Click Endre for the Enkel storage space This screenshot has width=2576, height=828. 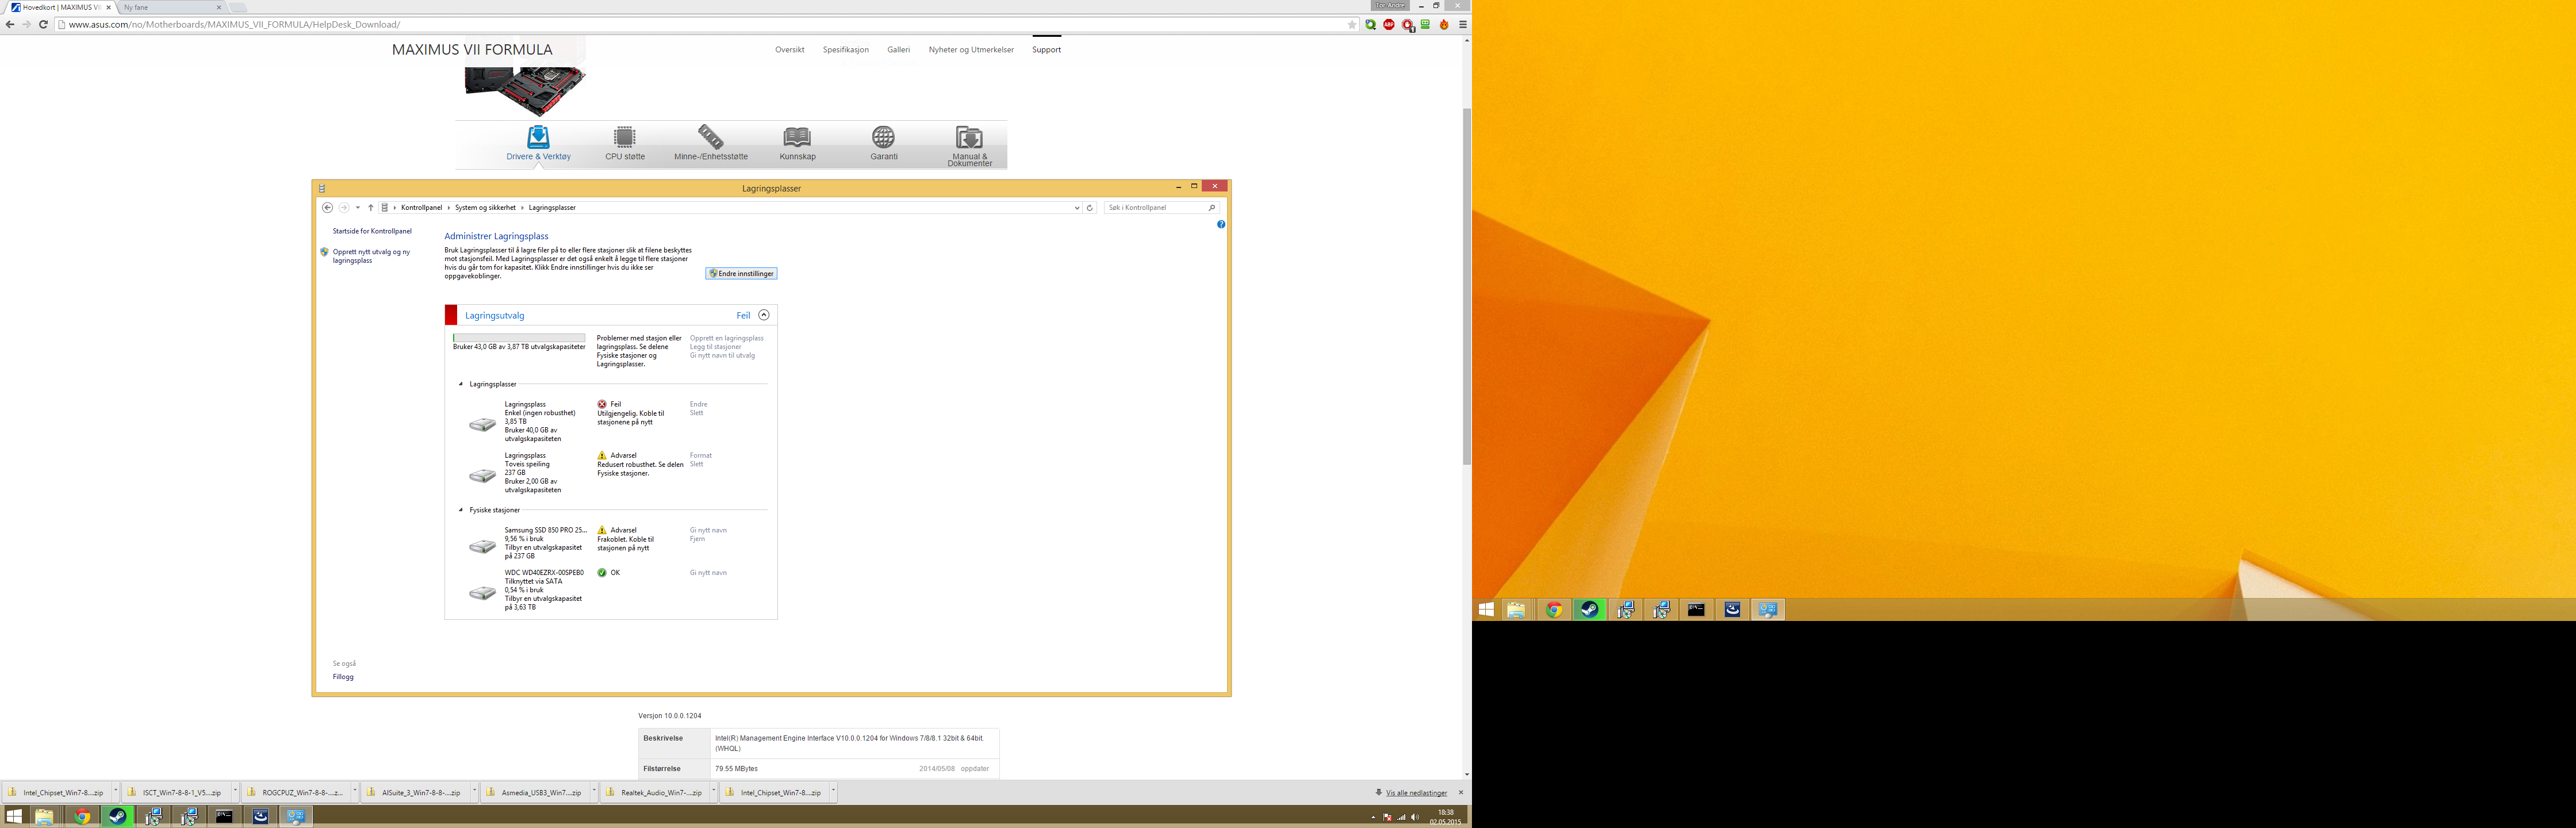pos(698,404)
